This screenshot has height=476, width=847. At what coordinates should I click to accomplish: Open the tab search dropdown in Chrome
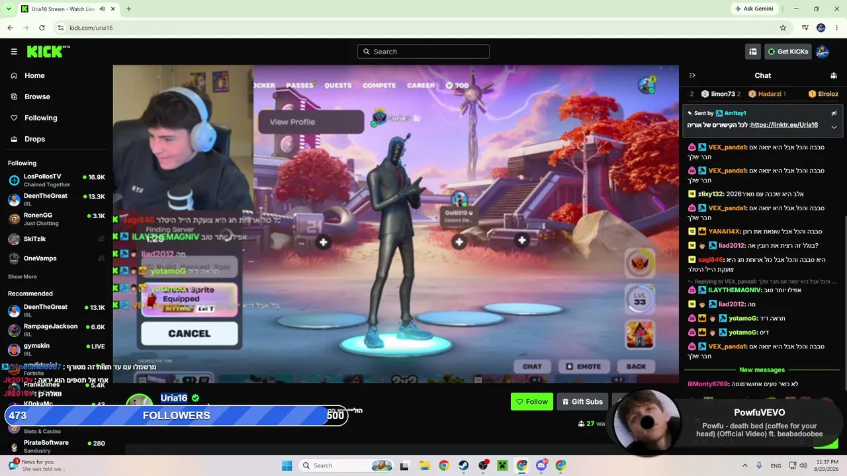click(9, 9)
